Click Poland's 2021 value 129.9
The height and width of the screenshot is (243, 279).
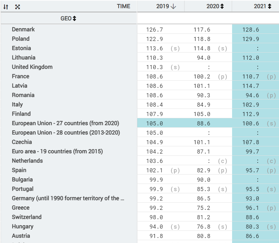pos(251,39)
